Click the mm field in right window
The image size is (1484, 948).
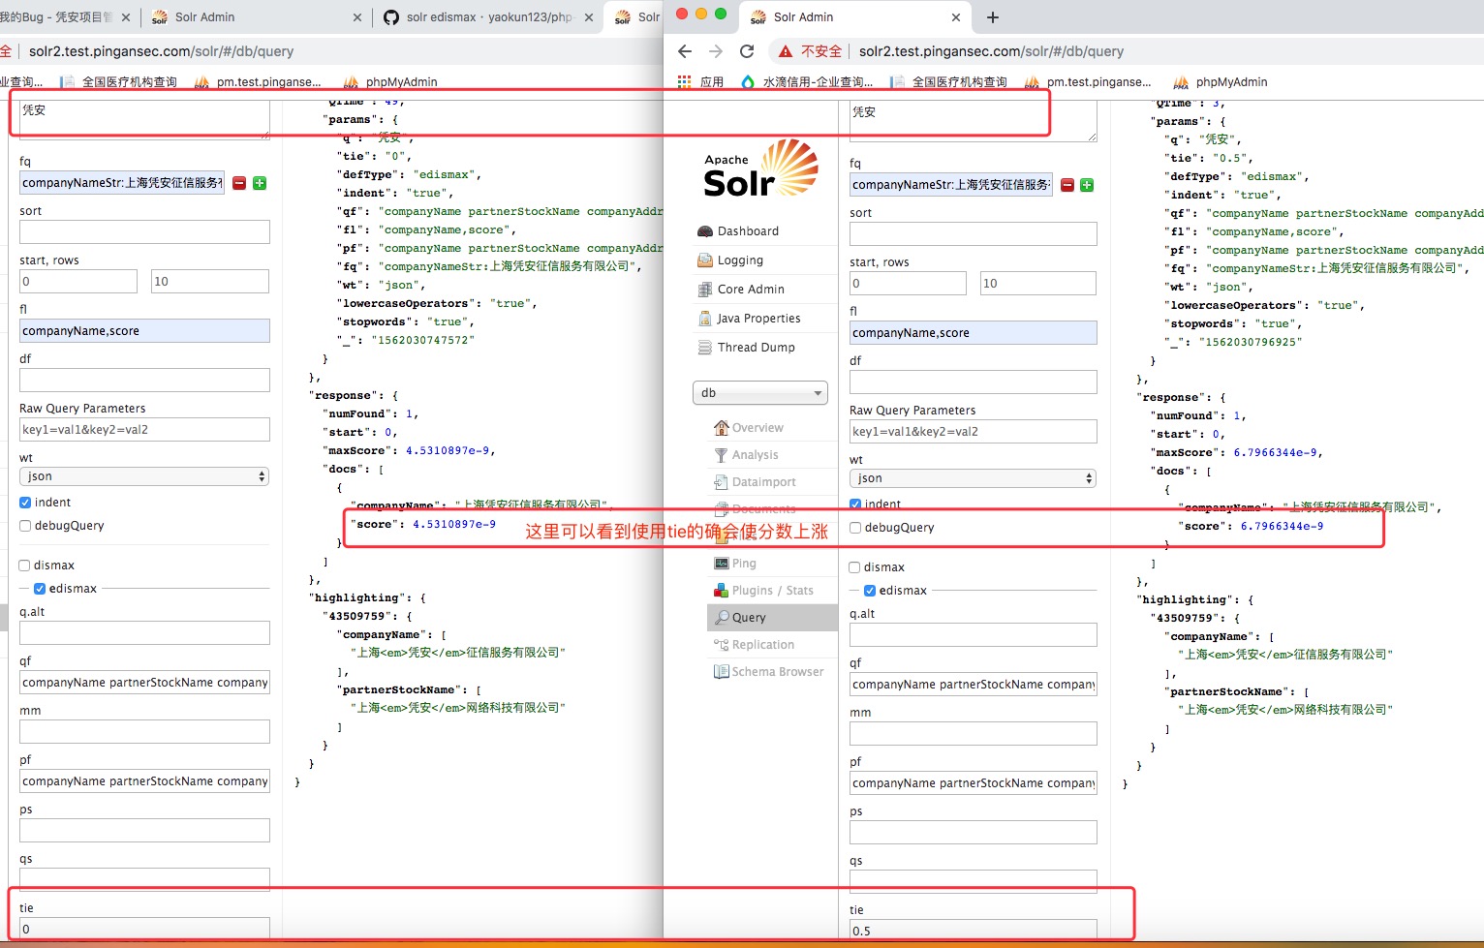[x=973, y=734]
